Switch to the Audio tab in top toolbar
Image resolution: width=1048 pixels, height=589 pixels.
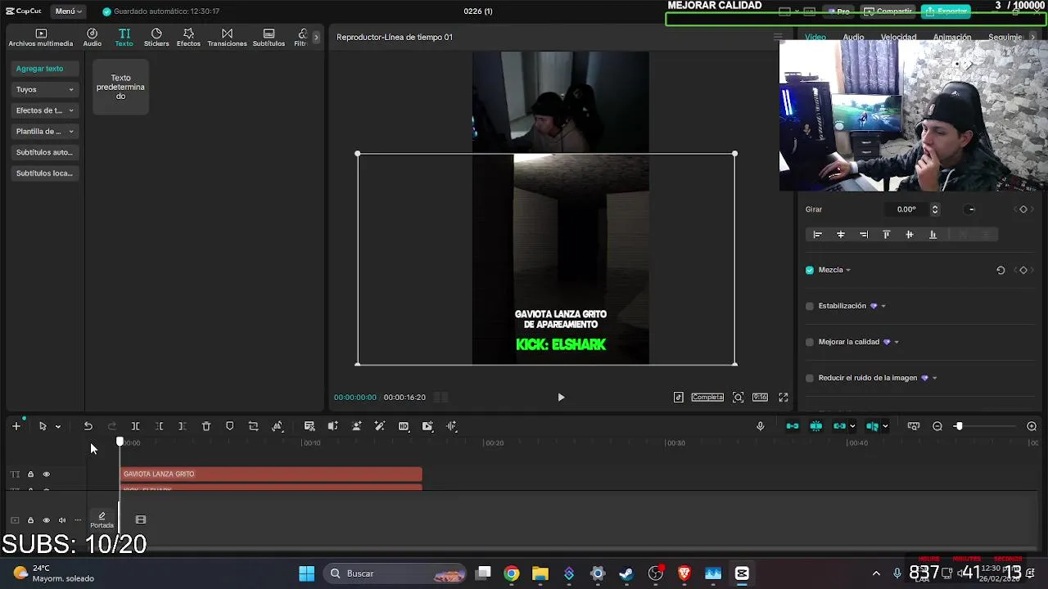(92, 38)
